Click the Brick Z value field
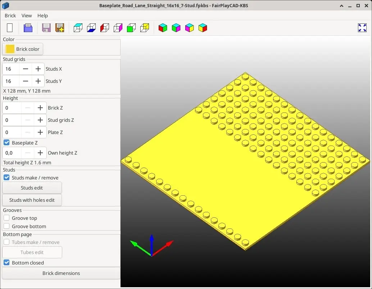The height and width of the screenshot is (289, 372). coord(12,108)
